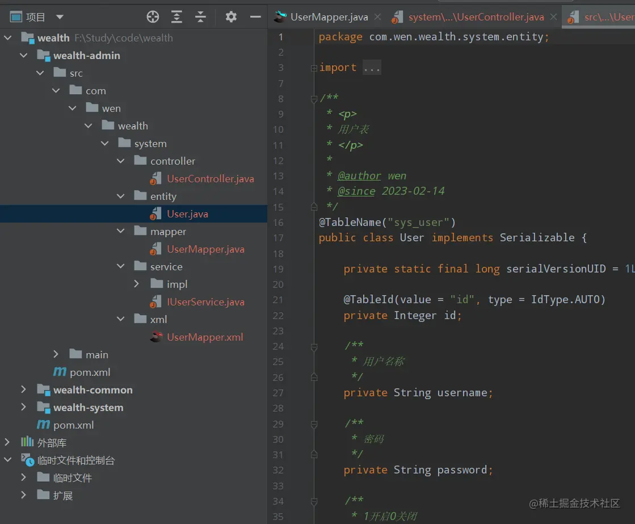Open project panel settings gear
This screenshot has height=524, width=635.
[231, 17]
